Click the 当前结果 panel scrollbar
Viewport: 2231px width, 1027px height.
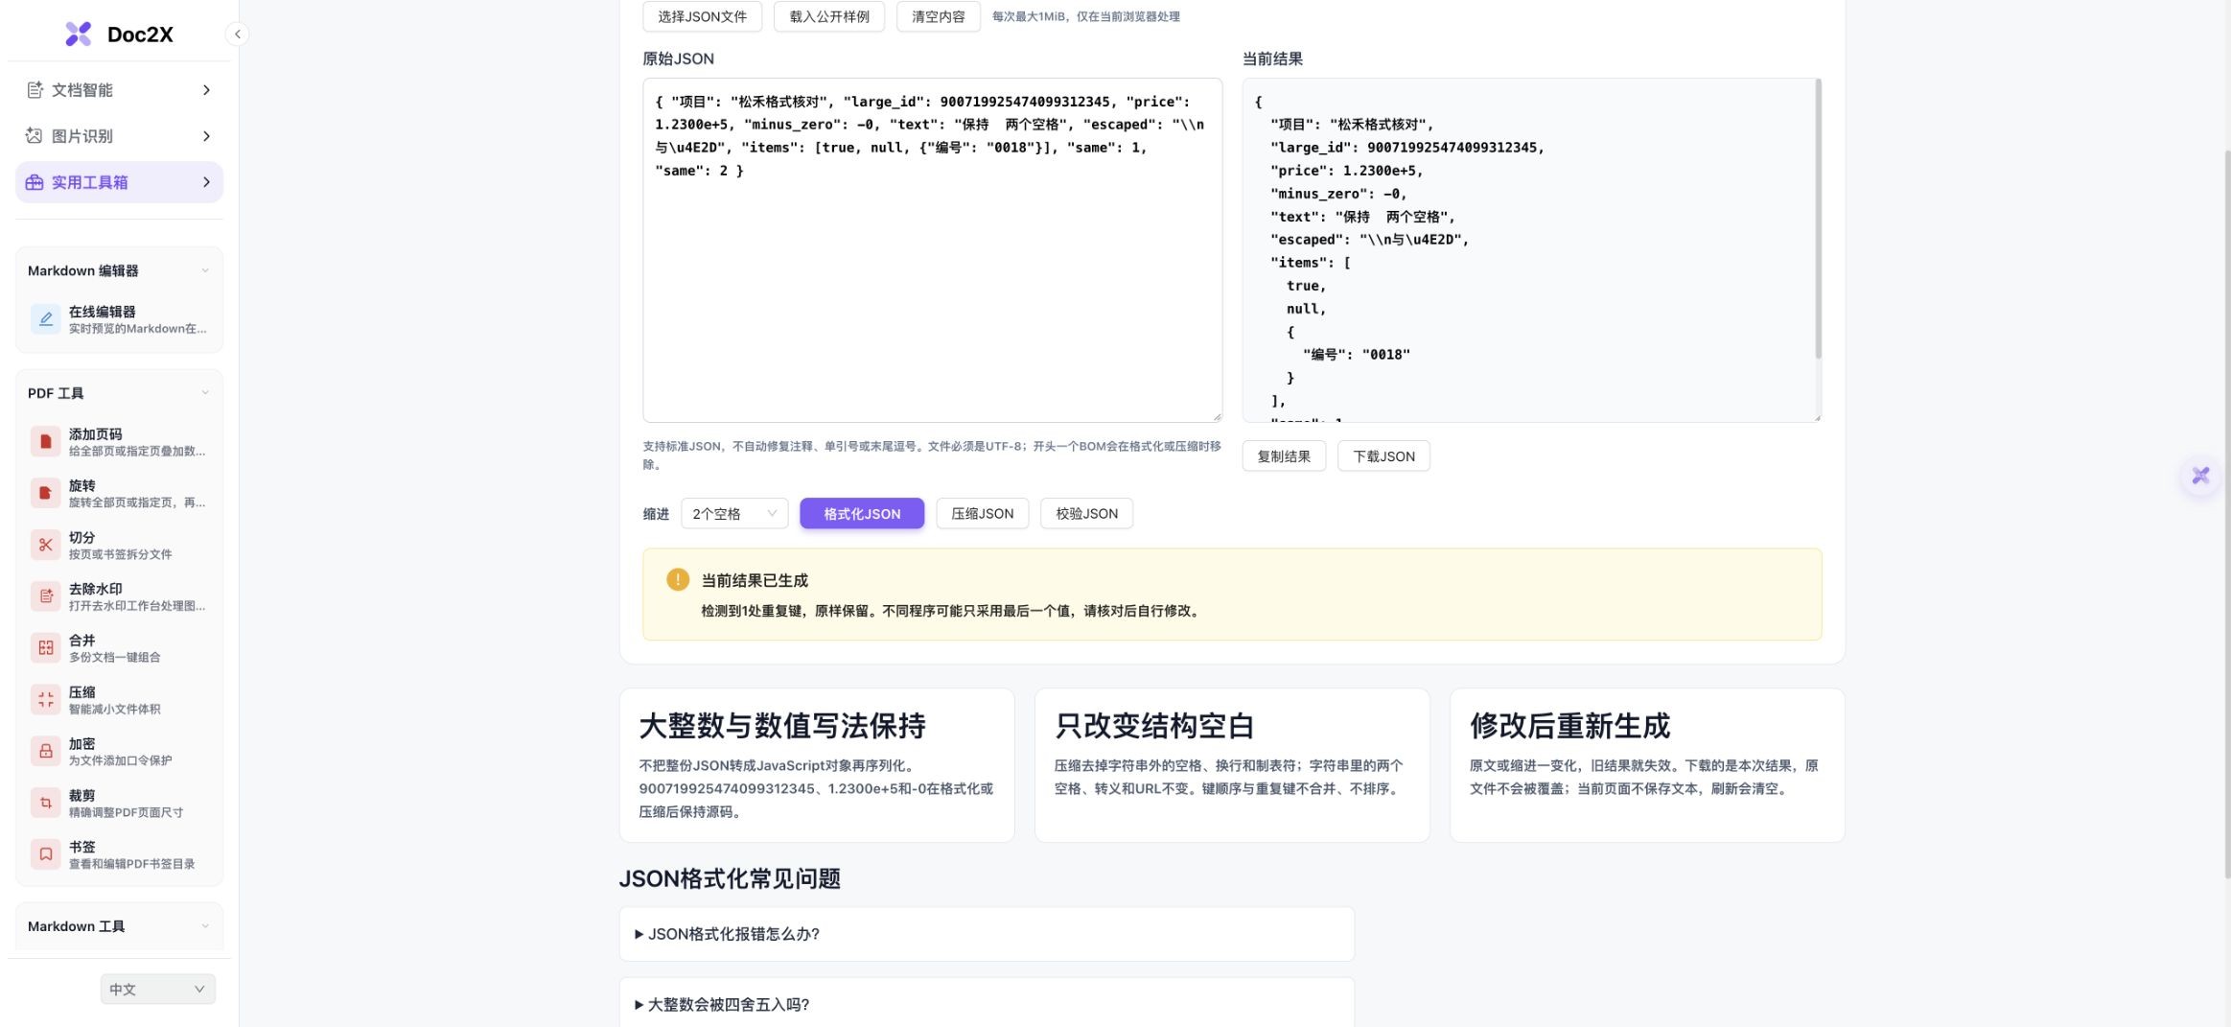point(1818,221)
